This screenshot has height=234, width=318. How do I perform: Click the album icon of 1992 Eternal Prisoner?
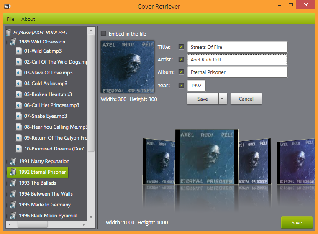13,173
